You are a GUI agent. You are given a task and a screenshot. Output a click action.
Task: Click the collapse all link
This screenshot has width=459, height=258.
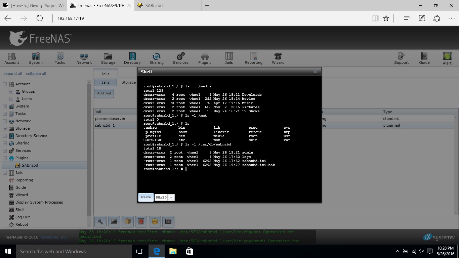[x=36, y=74]
